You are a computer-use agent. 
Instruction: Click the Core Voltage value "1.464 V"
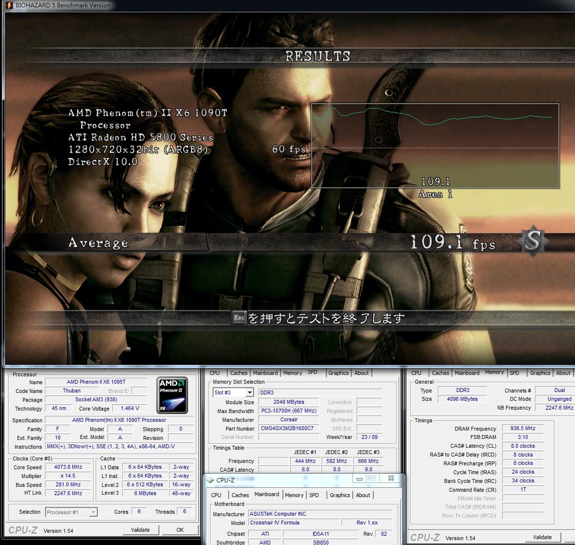(130, 409)
